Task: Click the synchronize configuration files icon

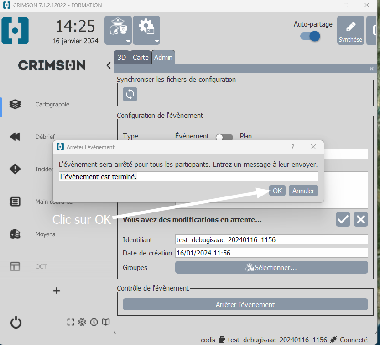Action: [x=130, y=94]
